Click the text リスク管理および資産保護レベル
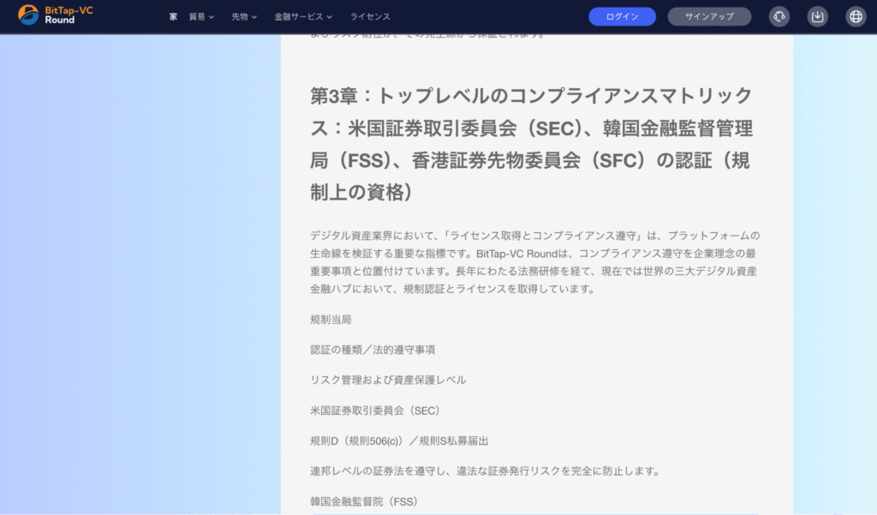The image size is (877, 515). 388,380
